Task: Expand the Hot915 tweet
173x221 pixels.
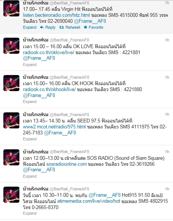Action: click(x=30, y=213)
